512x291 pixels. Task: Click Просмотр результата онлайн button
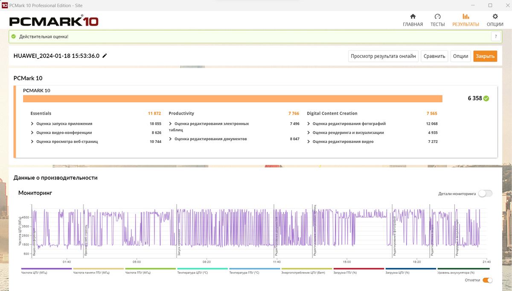383,56
